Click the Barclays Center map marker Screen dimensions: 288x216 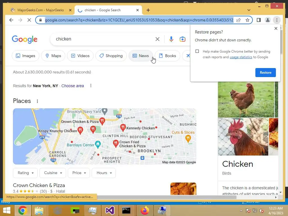[98, 145]
